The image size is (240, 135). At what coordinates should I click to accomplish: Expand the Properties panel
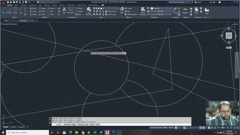(155, 17)
